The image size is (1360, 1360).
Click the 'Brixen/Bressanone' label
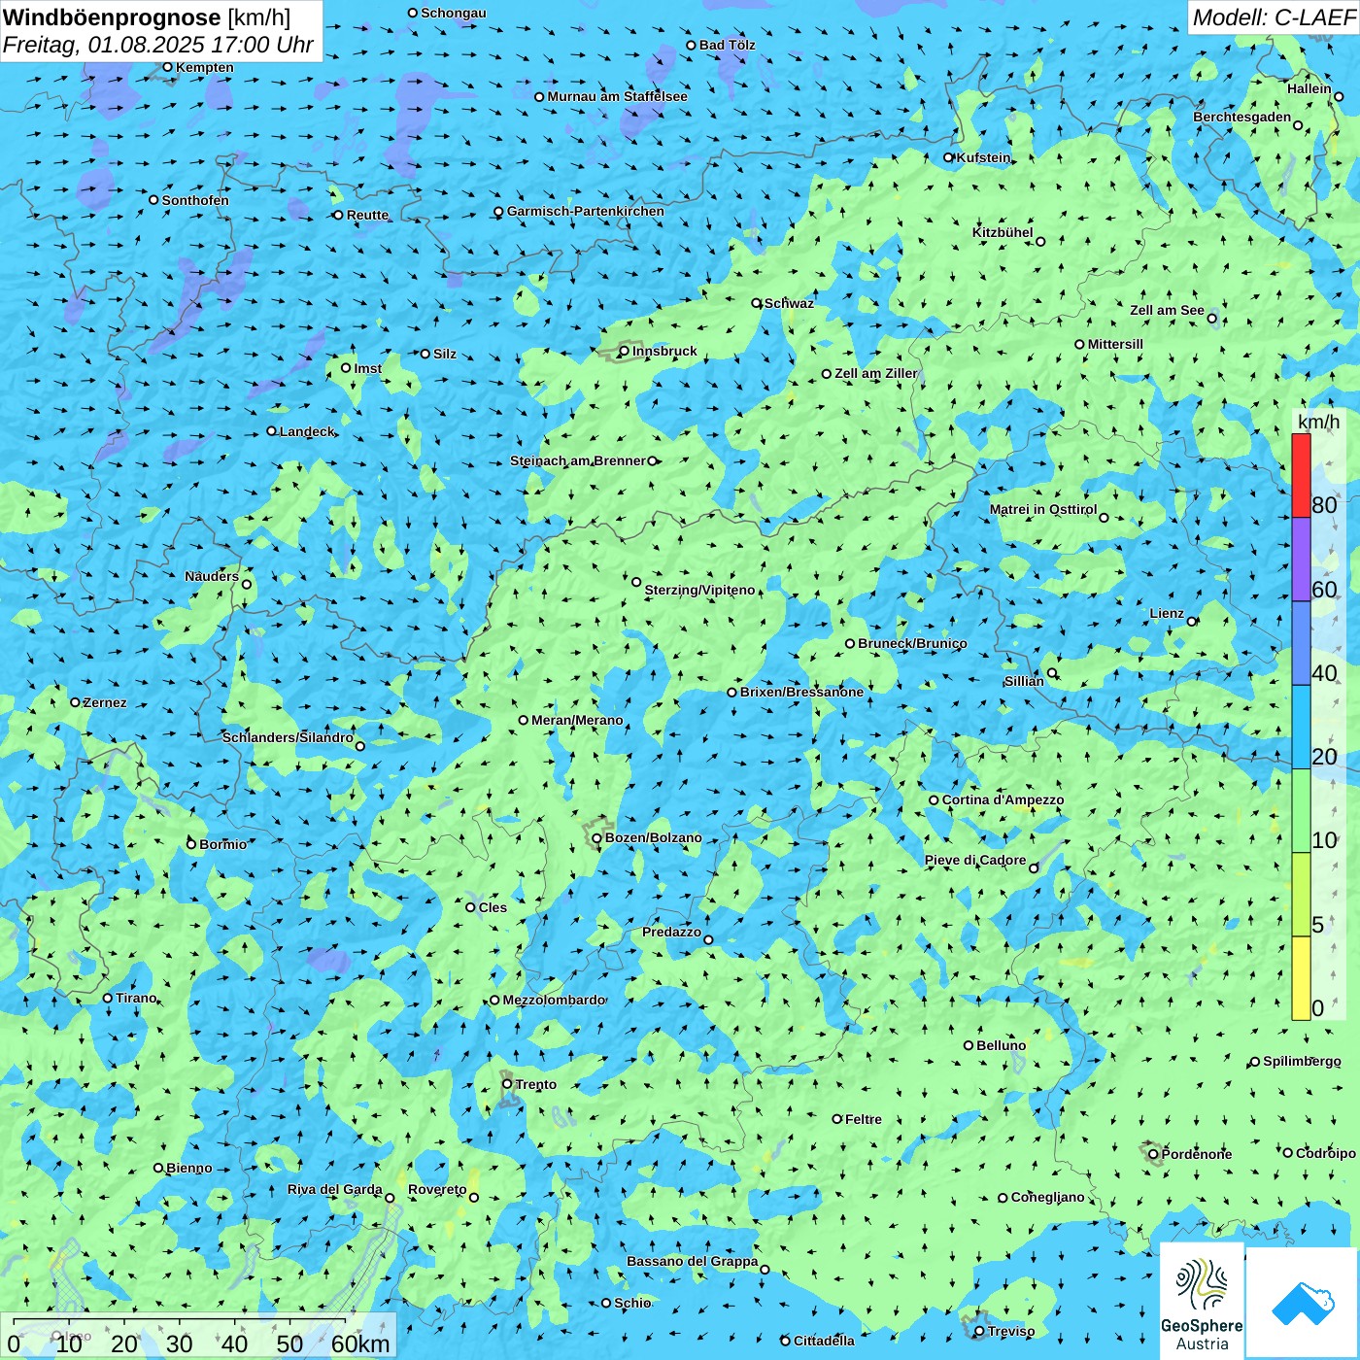[801, 692]
